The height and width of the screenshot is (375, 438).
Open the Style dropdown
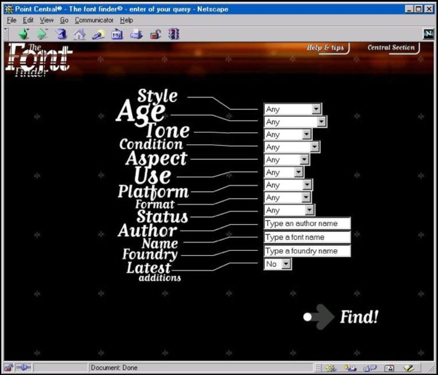tap(293, 109)
